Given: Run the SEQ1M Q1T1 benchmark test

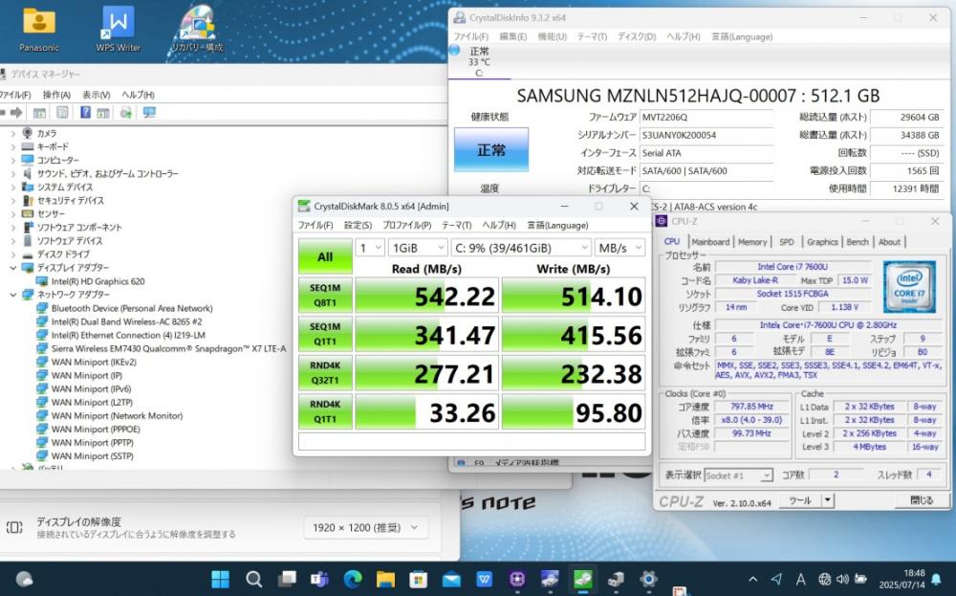Looking at the screenshot, I should (x=325, y=334).
